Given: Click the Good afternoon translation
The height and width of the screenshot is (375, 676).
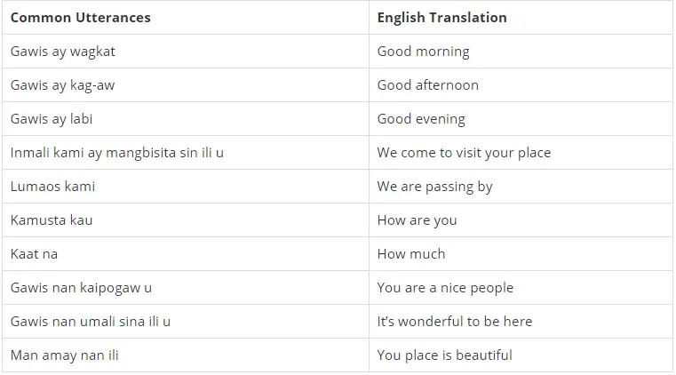Looking at the screenshot, I should [427, 85].
